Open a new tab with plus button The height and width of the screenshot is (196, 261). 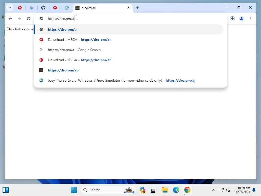click(x=137, y=8)
